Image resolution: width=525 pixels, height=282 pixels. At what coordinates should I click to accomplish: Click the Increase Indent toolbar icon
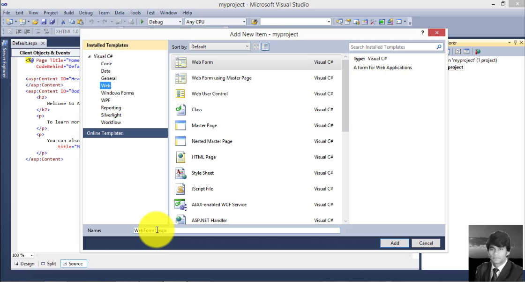click(x=27, y=31)
